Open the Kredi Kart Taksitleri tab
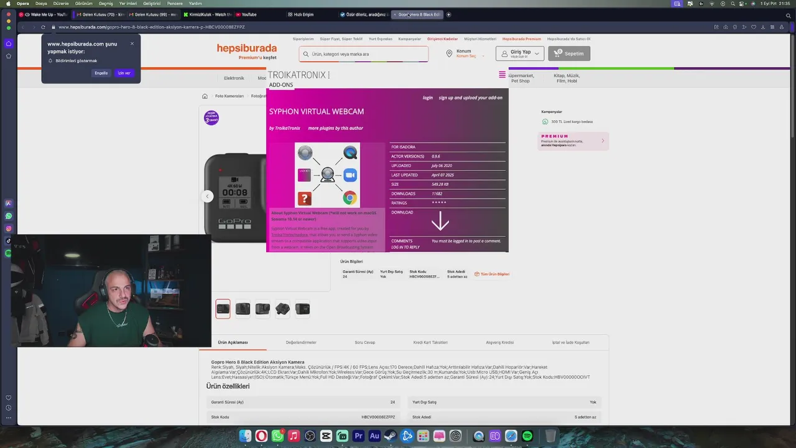Viewport: 796px width, 448px height. (x=430, y=342)
